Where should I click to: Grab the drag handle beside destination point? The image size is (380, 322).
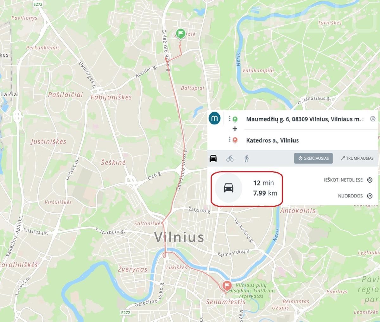[229, 139]
